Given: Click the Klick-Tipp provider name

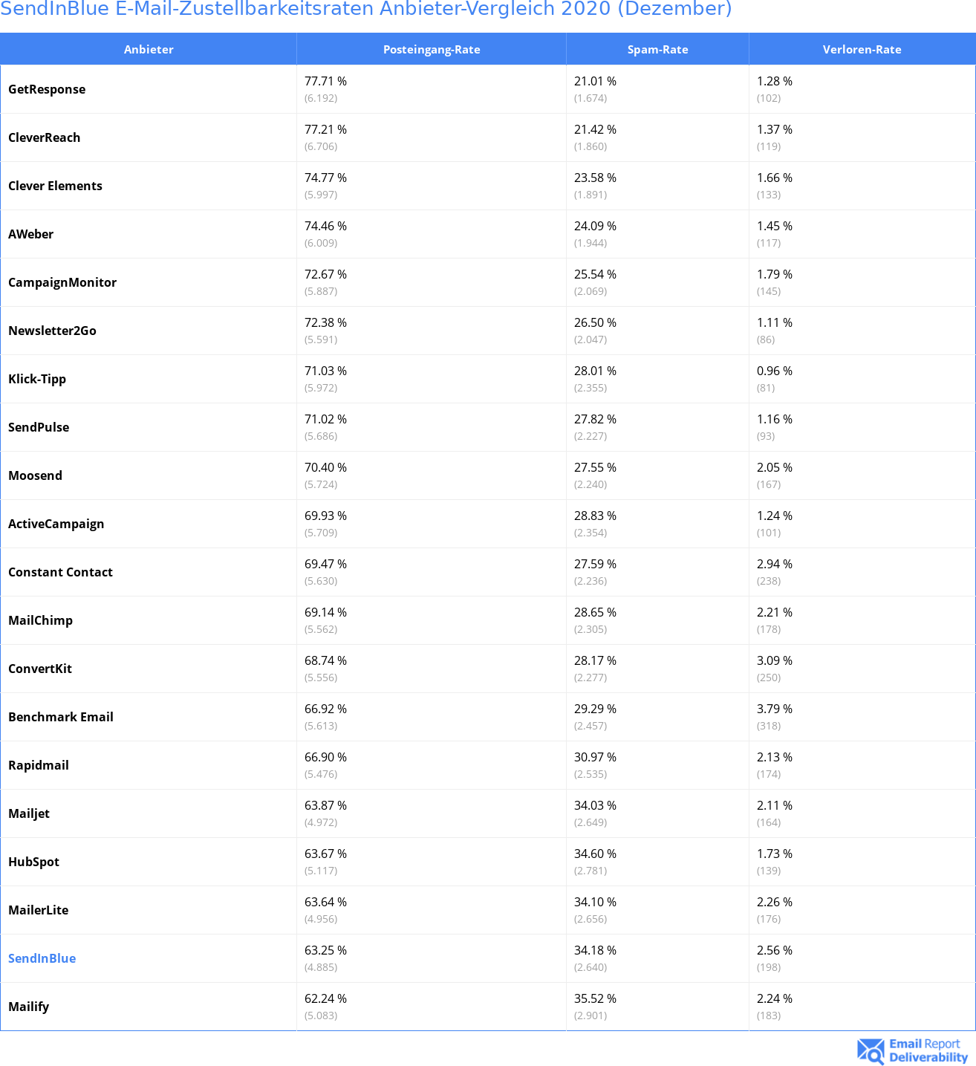Looking at the screenshot, I should coord(37,379).
